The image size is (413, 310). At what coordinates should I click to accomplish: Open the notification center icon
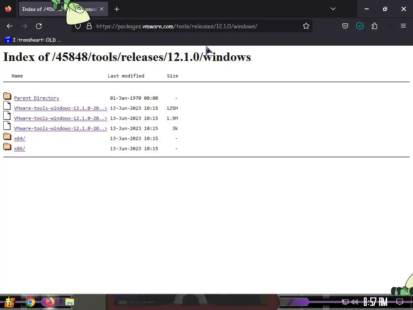(400, 302)
